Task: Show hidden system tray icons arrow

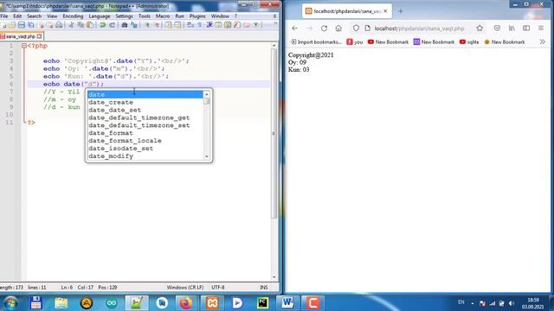Action: 473,303
